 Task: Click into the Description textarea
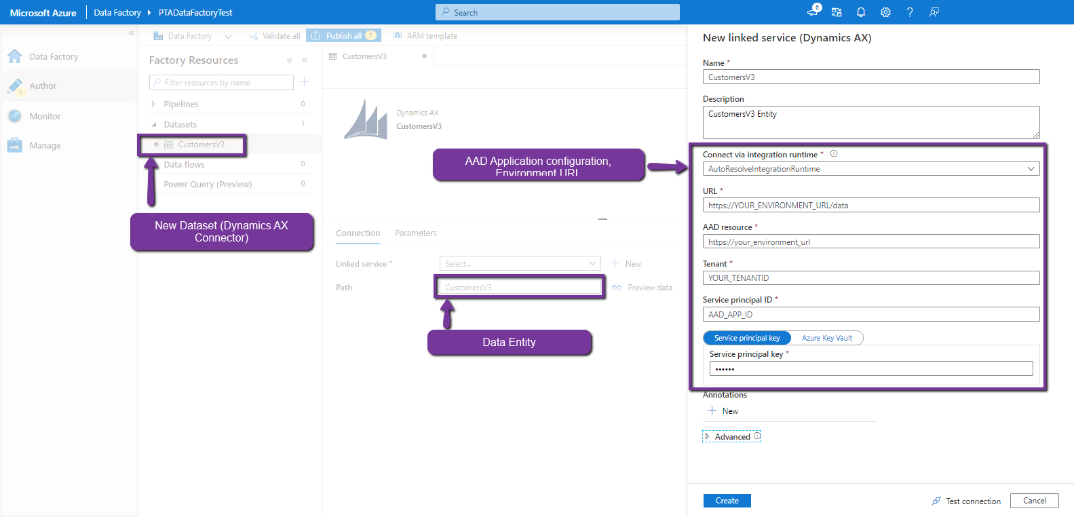[871, 123]
